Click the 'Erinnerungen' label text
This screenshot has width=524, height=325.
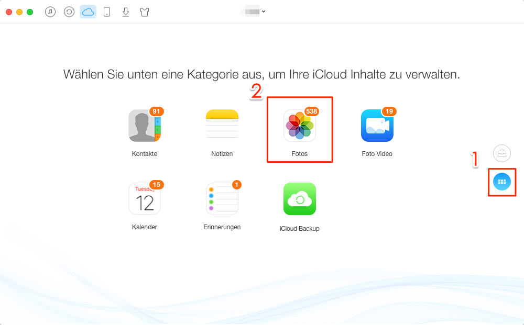pos(222,227)
